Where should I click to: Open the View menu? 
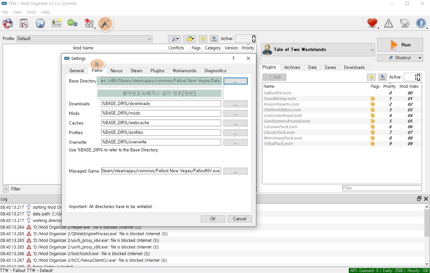coord(17,12)
